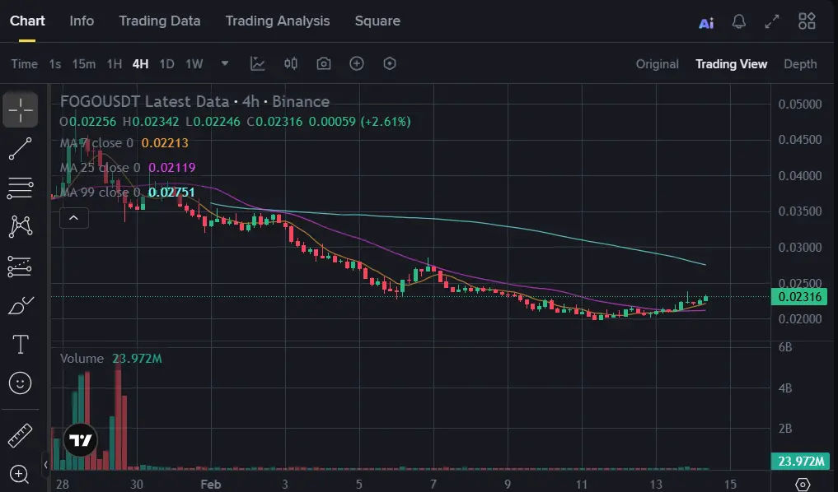Click the plus-circle add icon
This screenshot has height=492, width=838.
pos(357,64)
